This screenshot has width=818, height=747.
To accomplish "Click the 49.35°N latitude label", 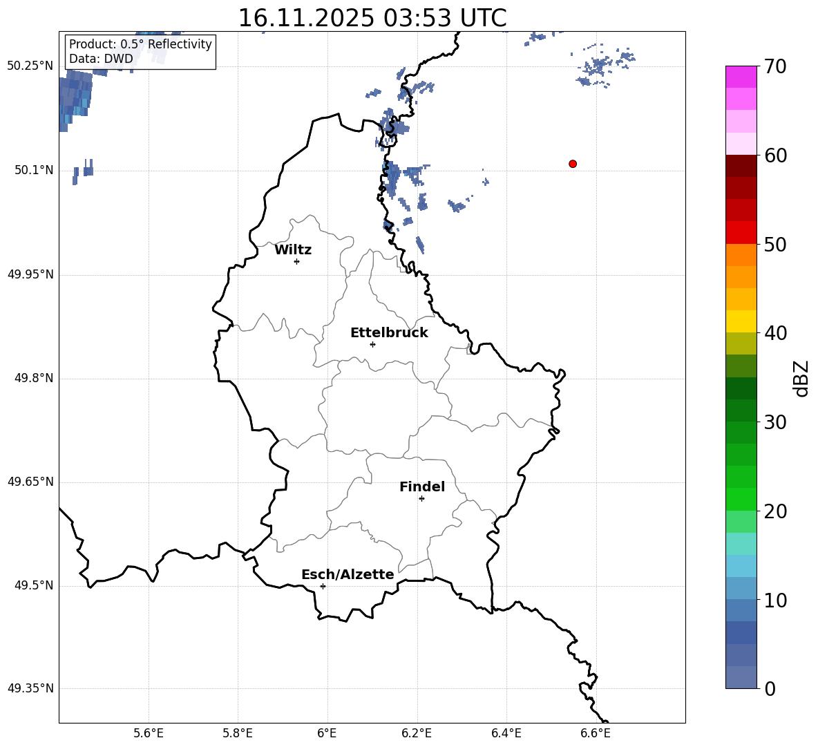I will (30, 688).
